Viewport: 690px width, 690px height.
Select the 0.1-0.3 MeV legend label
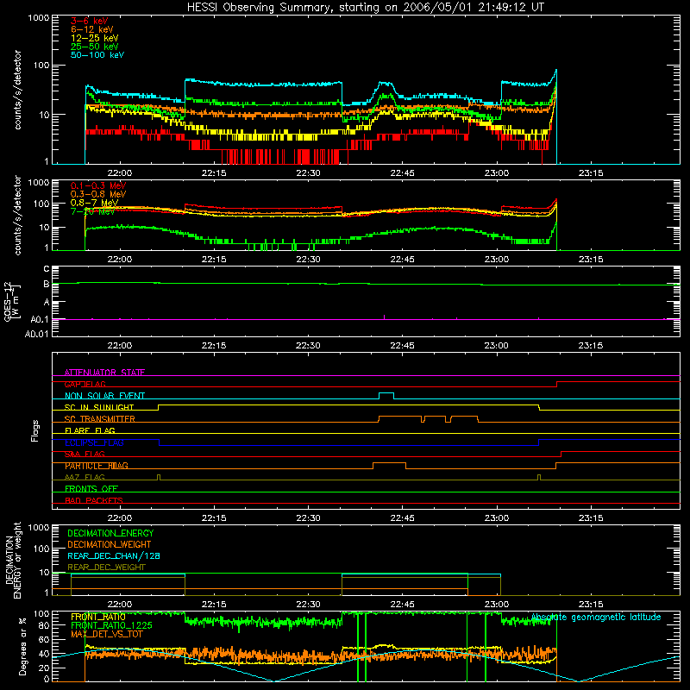tap(98, 185)
